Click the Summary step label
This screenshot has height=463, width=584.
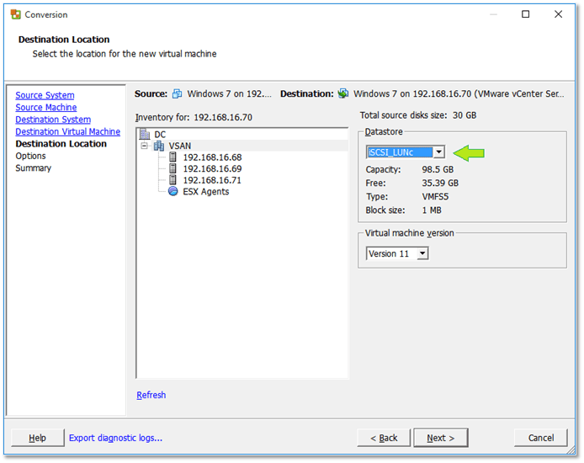pos(33,168)
